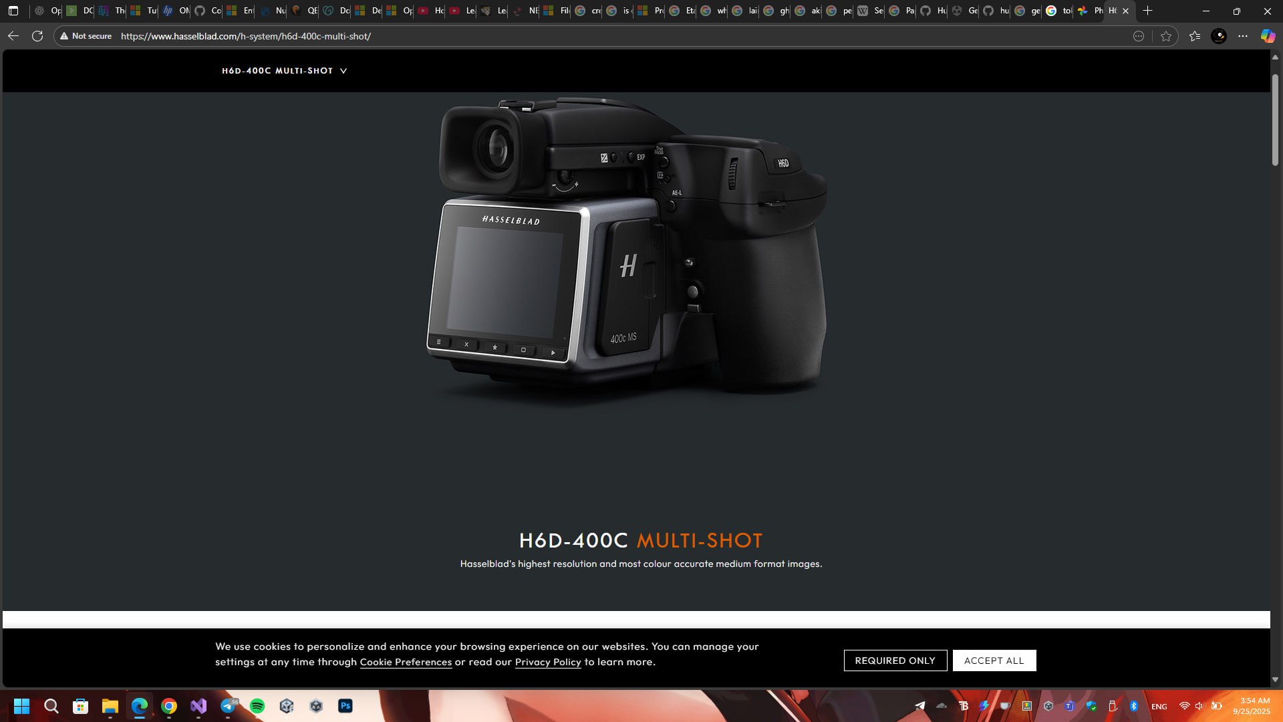Open Photoshop from the taskbar
The image size is (1283, 722).
(x=345, y=706)
